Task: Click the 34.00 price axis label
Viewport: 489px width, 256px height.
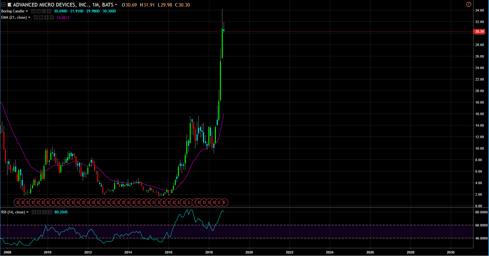Action: pyautogui.click(x=479, y=10)
